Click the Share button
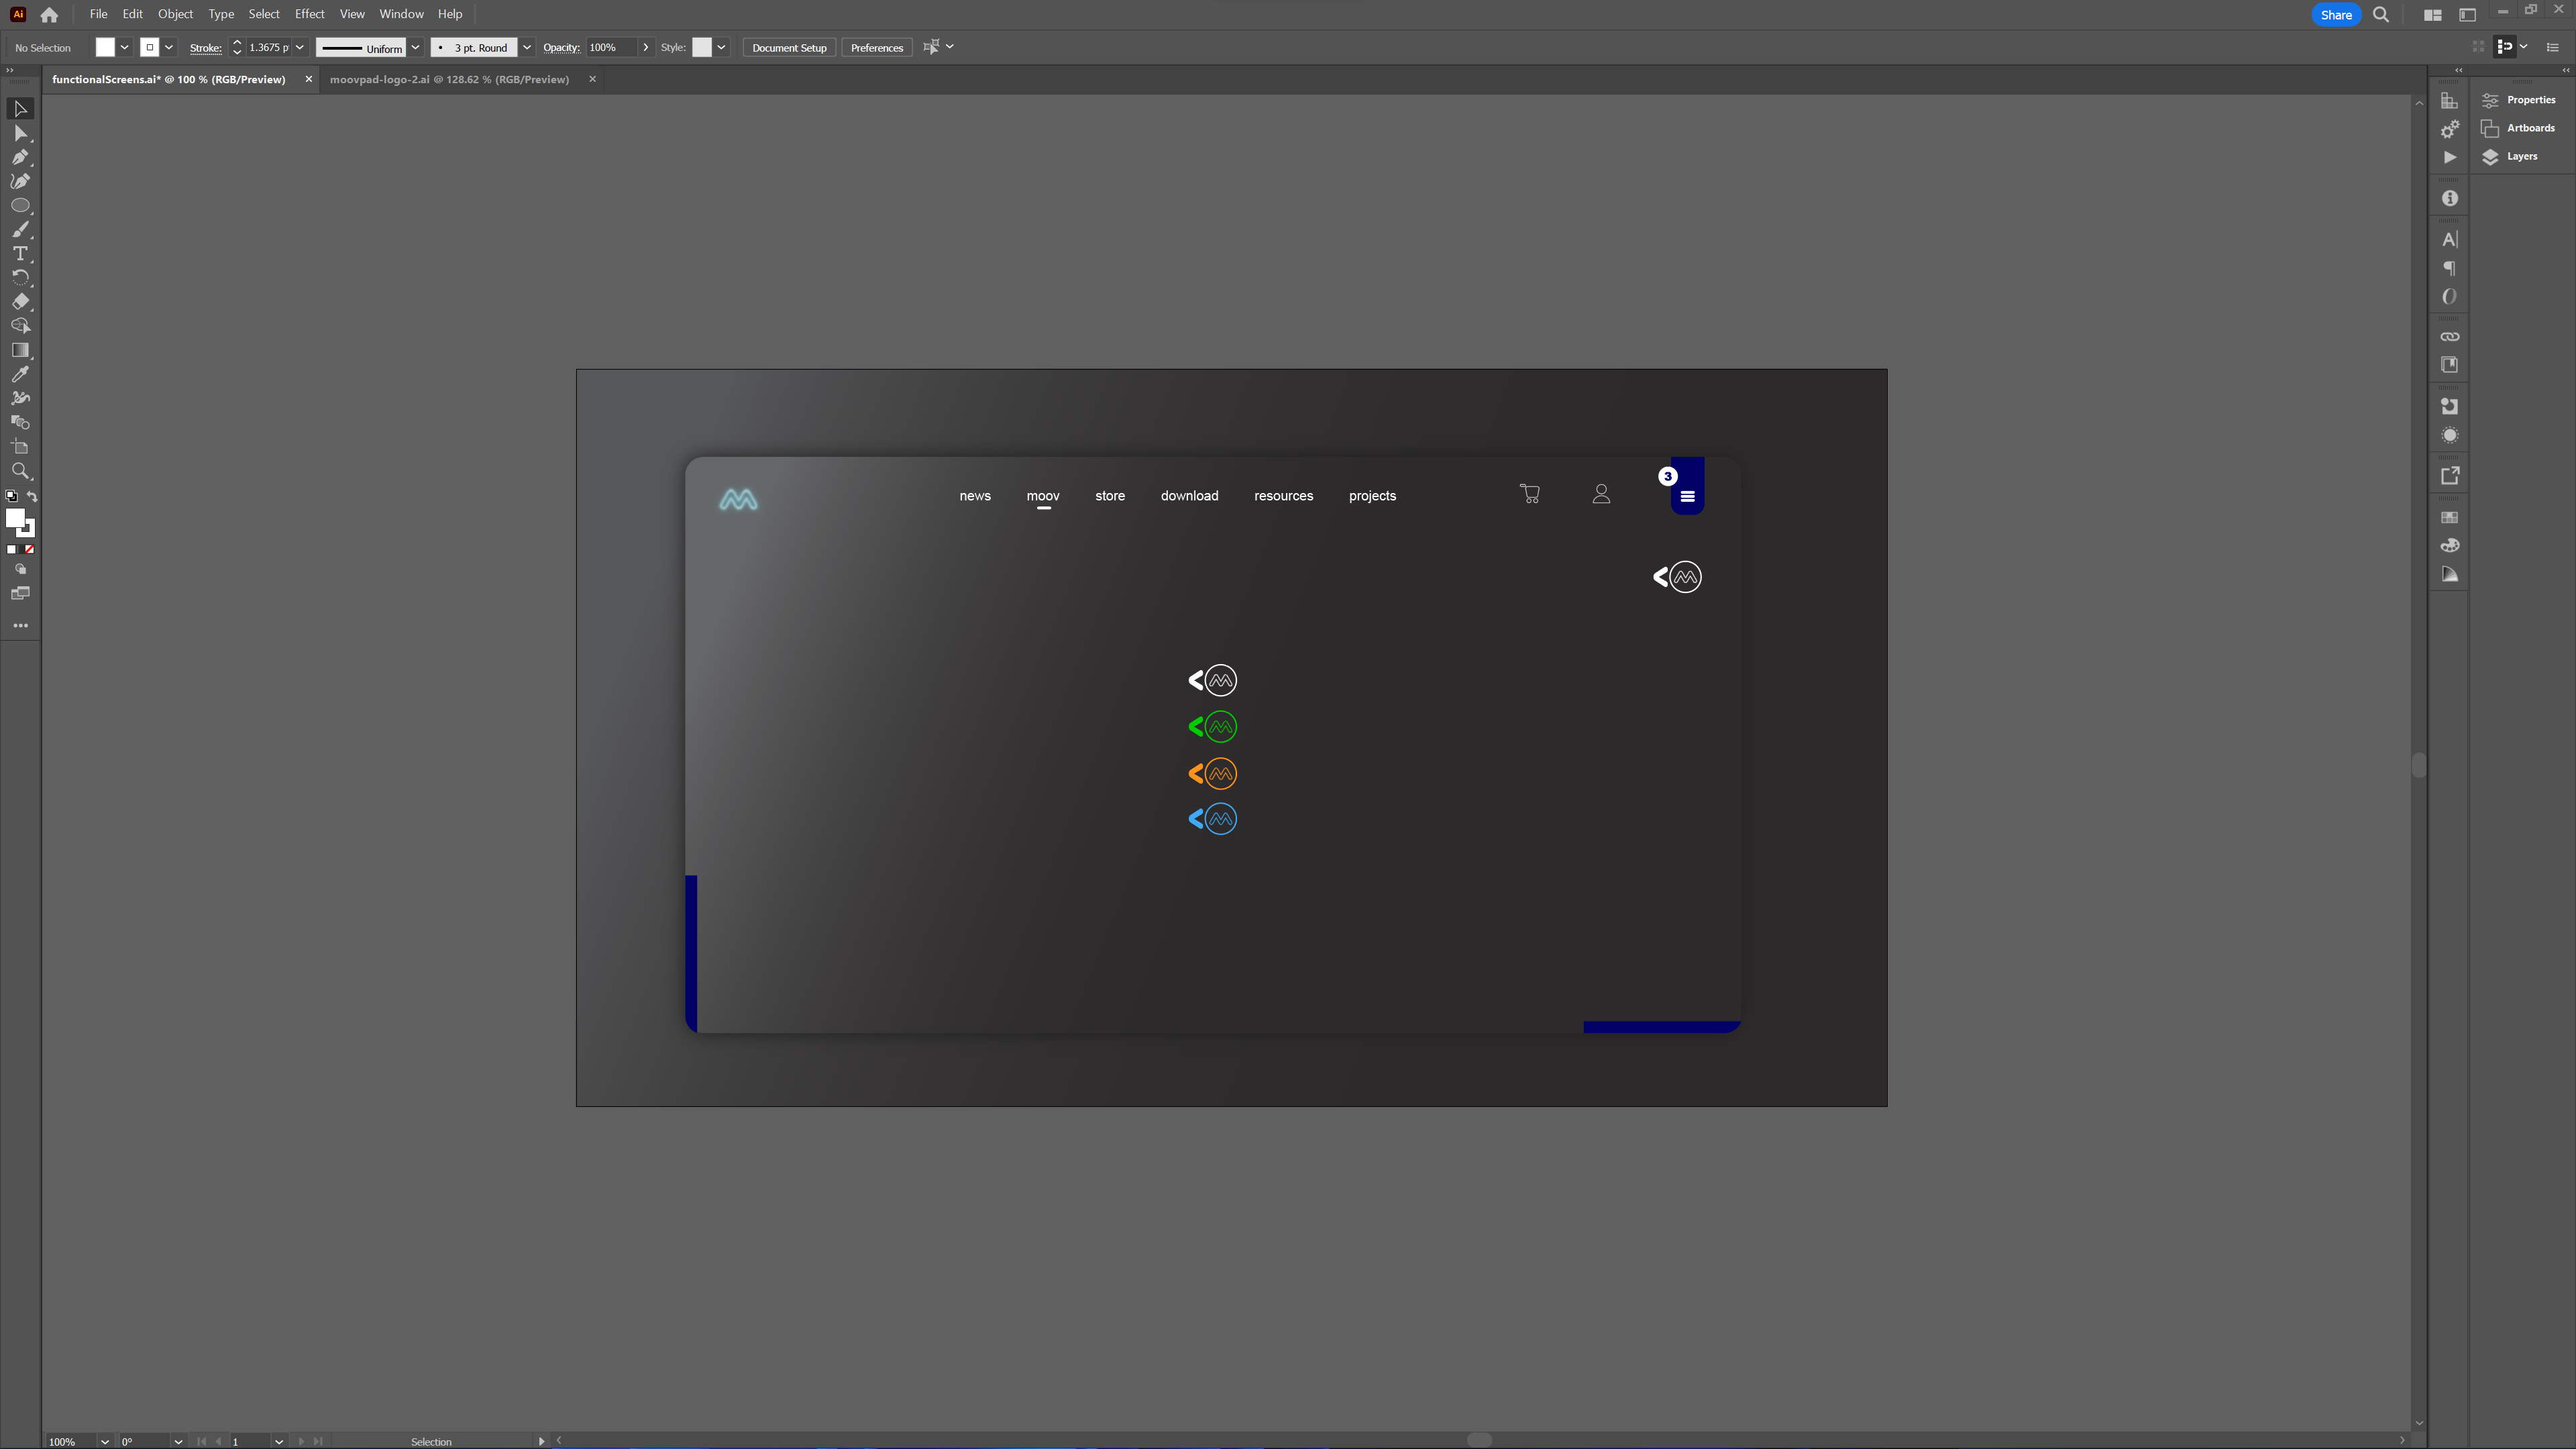 point(2336,15)
